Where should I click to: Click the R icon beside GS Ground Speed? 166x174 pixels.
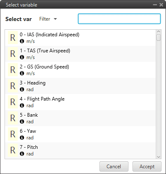(13, 70)
